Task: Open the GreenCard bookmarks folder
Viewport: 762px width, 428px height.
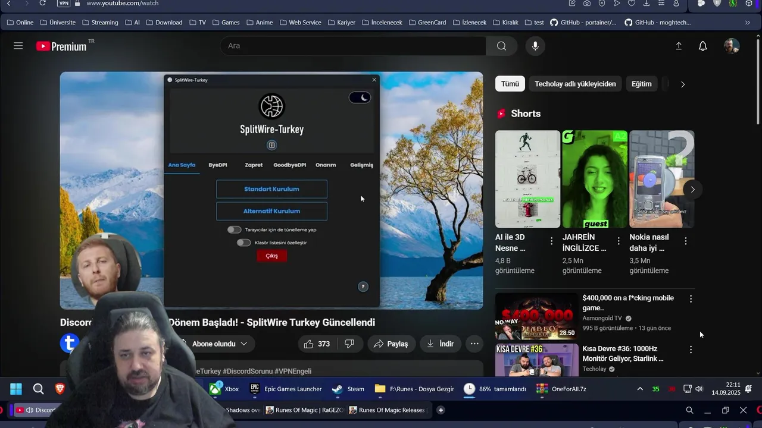Action: click(427, 23)
